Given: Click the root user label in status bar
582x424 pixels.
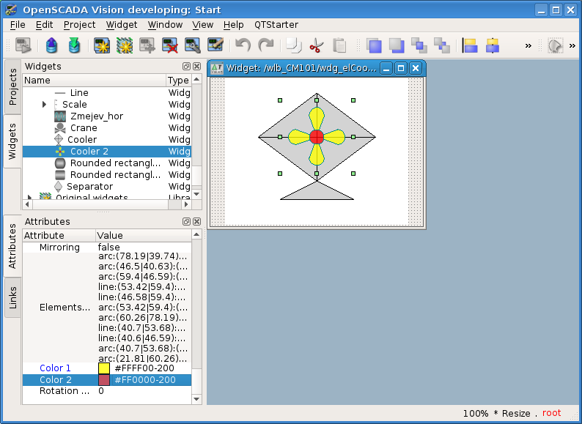Looking at the screenshot, I should [x=551, y=413].
